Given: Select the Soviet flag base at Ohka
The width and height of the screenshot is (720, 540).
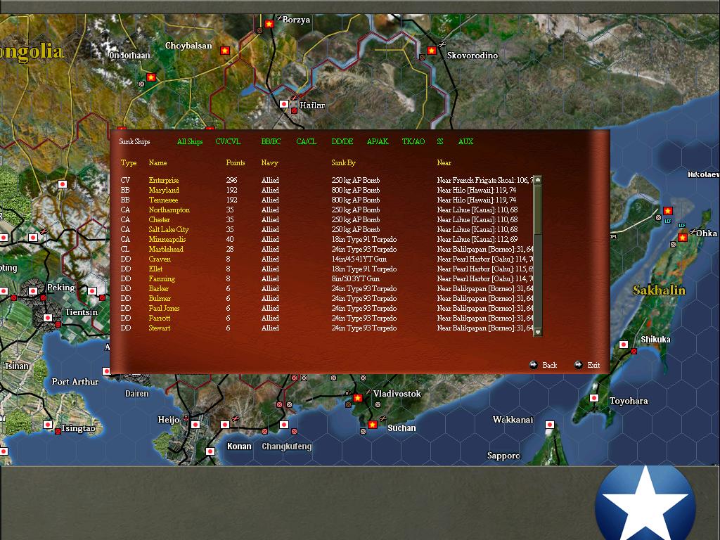Looking at the screenshot, I should tap(683, 238).
